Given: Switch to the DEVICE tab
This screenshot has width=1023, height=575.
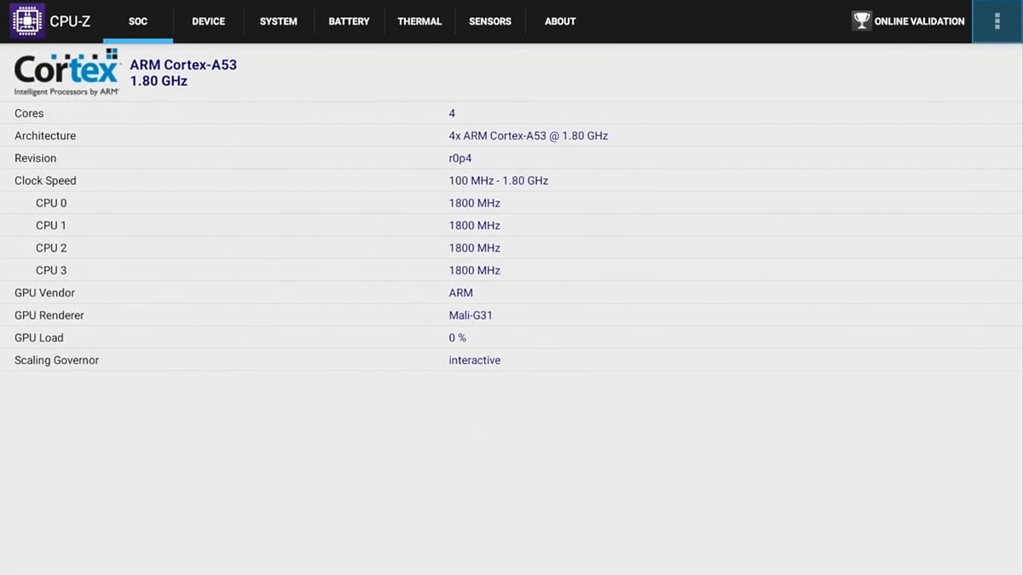Looking at the screenshot, I should tap(209, 21).
